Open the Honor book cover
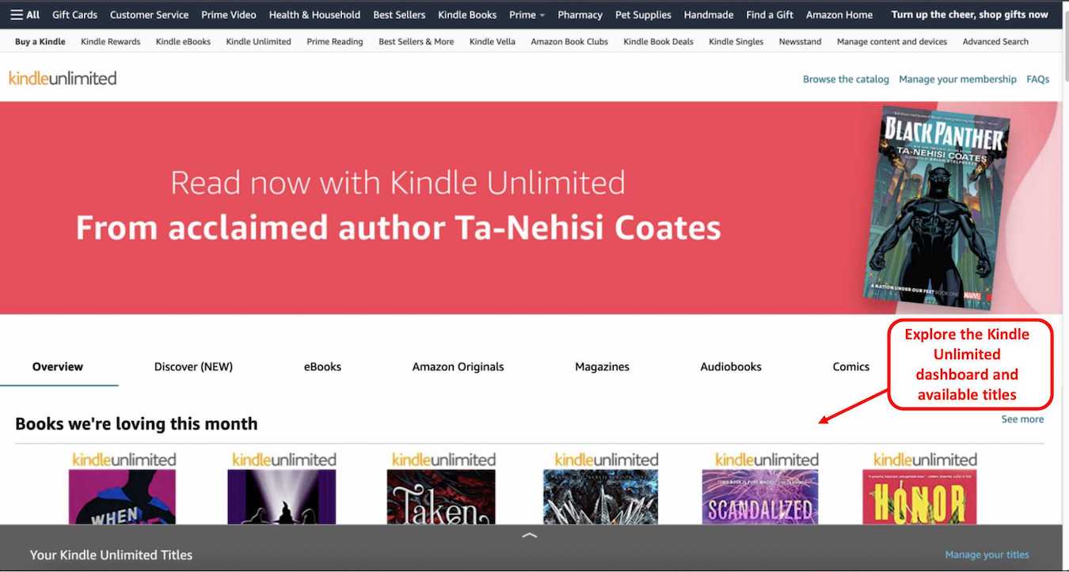1069x572 pixels. [919, 497]
